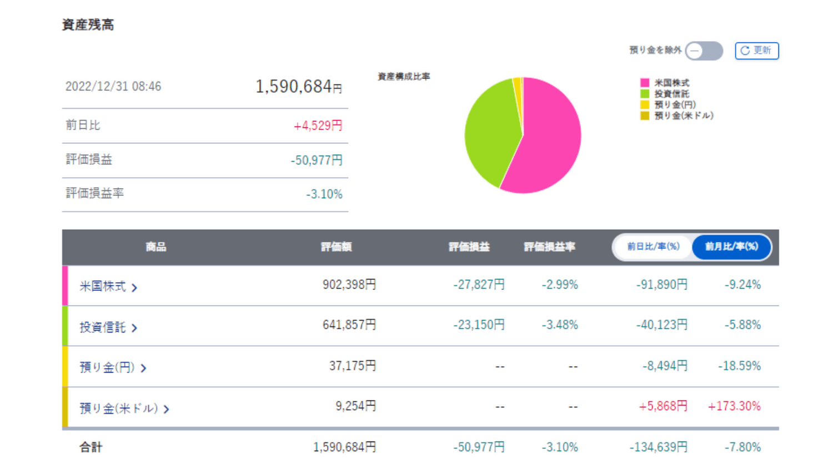The height and width of the screenshot is (468, 833).
Task: Click 641,857円 in the 投資信託 row
Action: 349,325
